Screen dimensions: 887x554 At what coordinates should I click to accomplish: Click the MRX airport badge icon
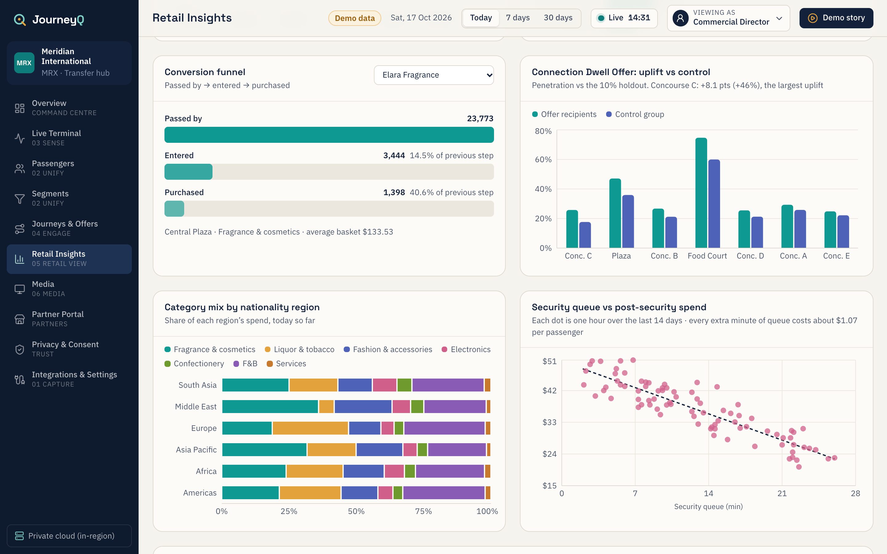[x=24, y=63]
